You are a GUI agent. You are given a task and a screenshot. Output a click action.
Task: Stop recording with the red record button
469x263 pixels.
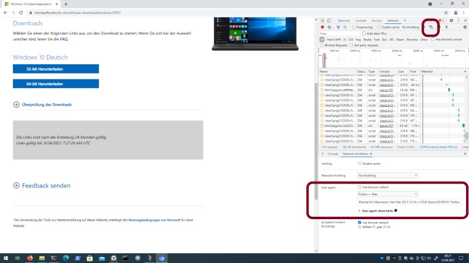click(322, 27)
